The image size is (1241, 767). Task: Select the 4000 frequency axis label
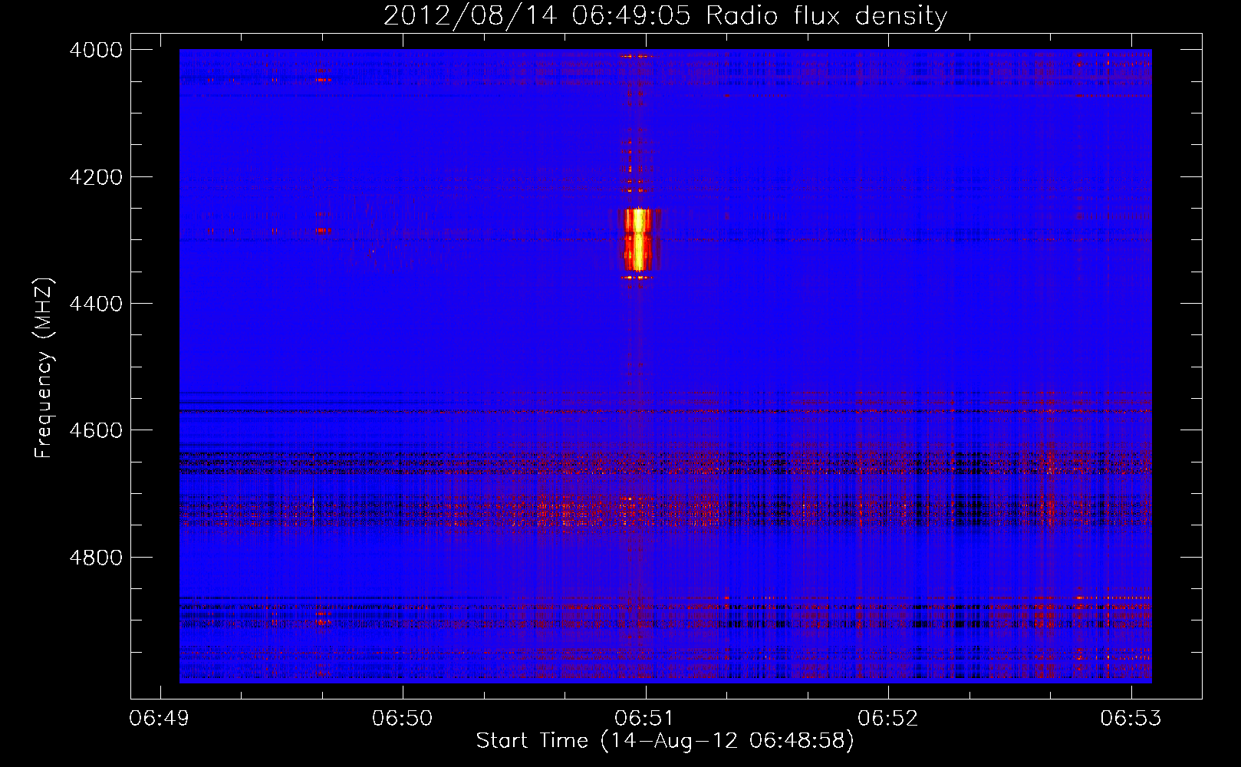(96, 50)
